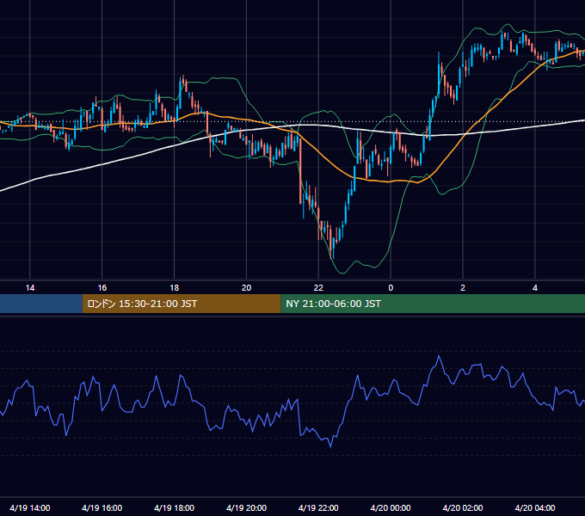Click the 4/20 04:00 indicator axis label
Screen dimensions: 585x516
(x=535, y=507)
